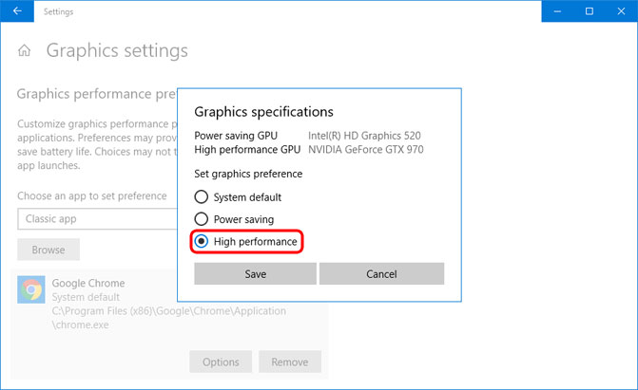Cancel the Graphics specifications dialog
The image size is (638, 390).
(x=381, y=273)
